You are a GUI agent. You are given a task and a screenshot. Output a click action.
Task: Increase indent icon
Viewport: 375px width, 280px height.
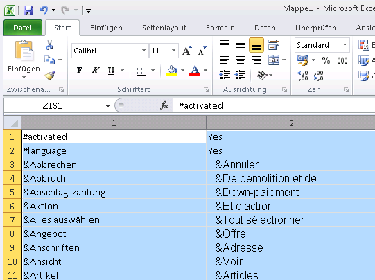[241, 75]
